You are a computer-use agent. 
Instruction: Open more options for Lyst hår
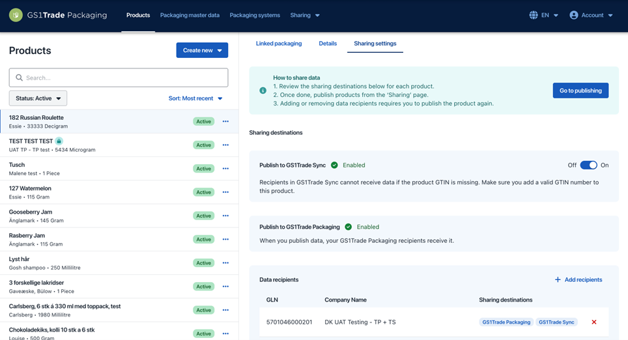click(225, 263)
